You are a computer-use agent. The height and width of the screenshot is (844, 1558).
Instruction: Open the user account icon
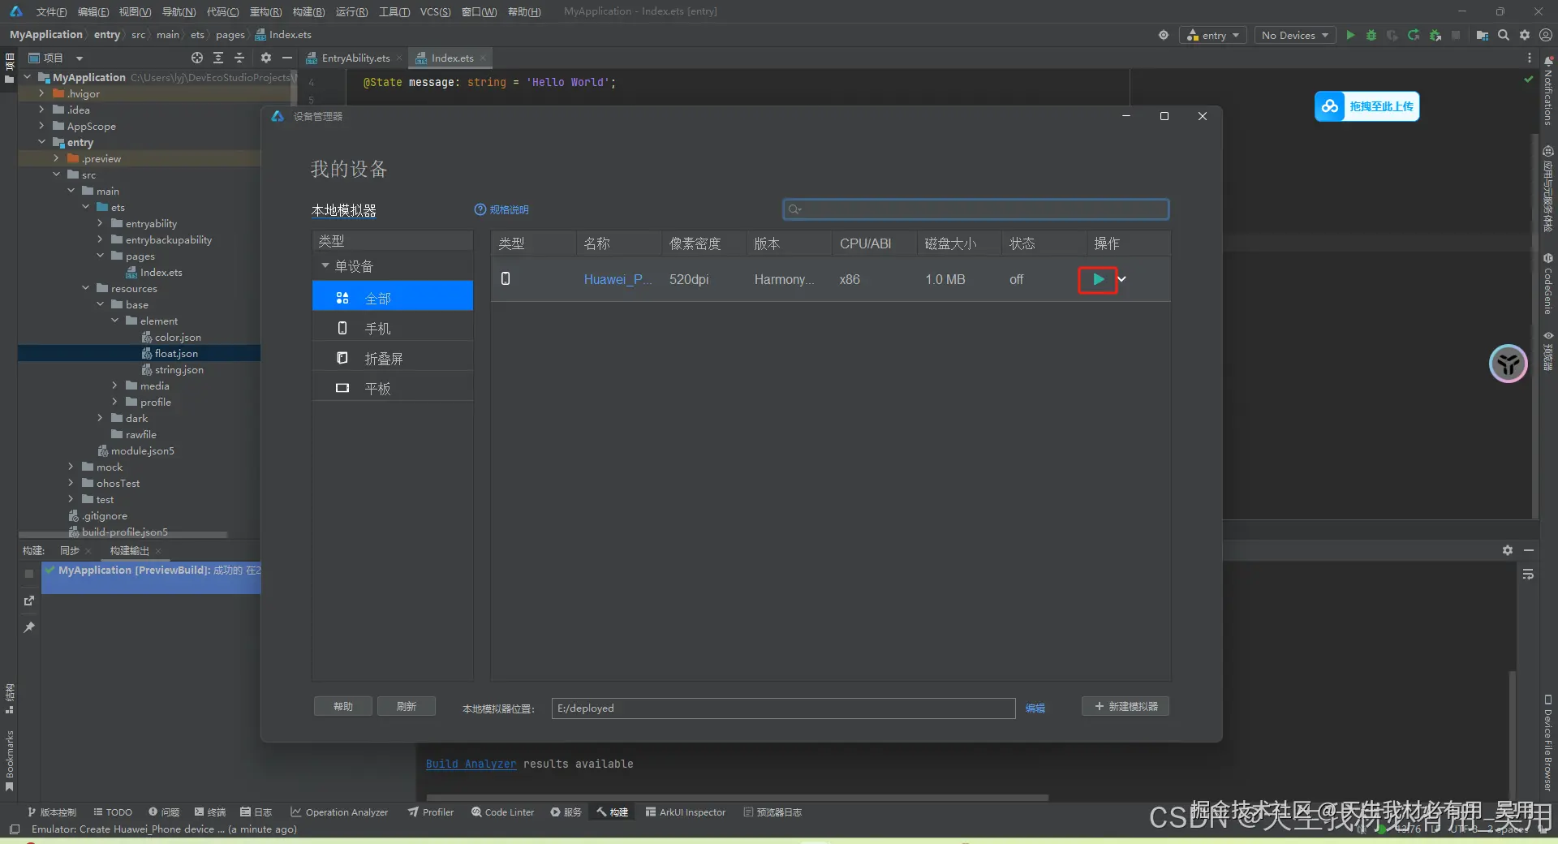tap(1546, 35)
